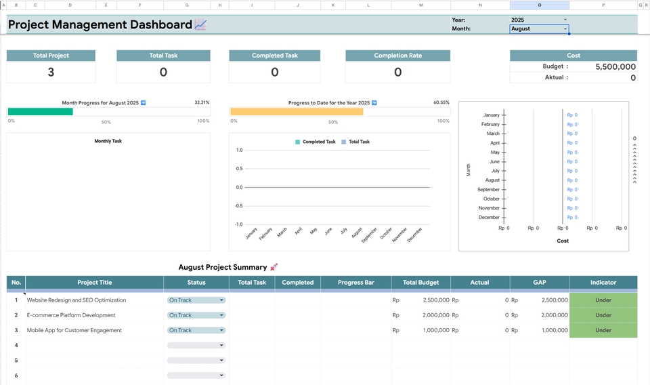Change status of Website Redesign project
This screenshot has width=650, height=385.
coord(221,300)
